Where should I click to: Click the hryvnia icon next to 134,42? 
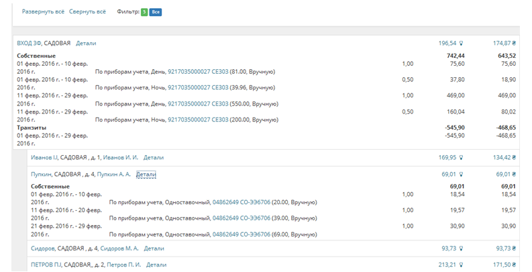click(x=515, y=158)
